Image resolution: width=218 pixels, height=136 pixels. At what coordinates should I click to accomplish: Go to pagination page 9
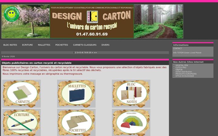coord(88,53)
